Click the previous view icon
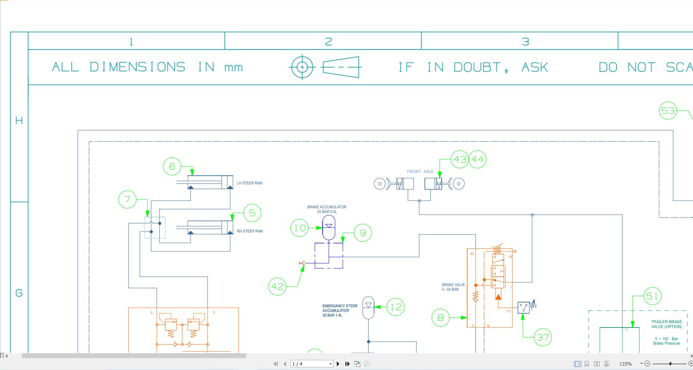 [357, 364]
